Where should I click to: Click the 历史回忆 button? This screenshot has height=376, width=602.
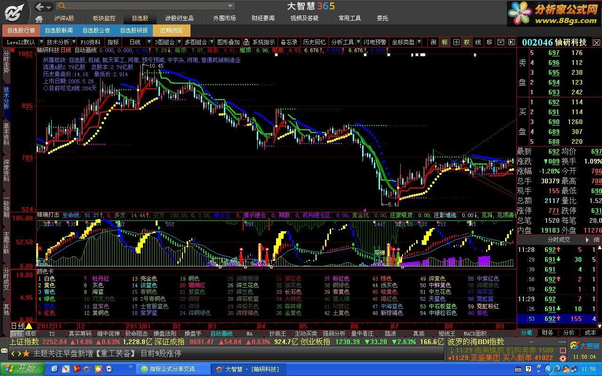pos(314,42)
